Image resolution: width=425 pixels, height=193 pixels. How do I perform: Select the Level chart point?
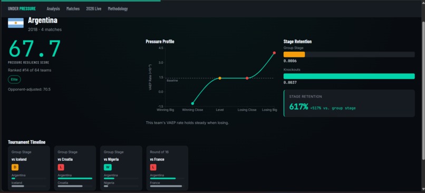[220, 78]
